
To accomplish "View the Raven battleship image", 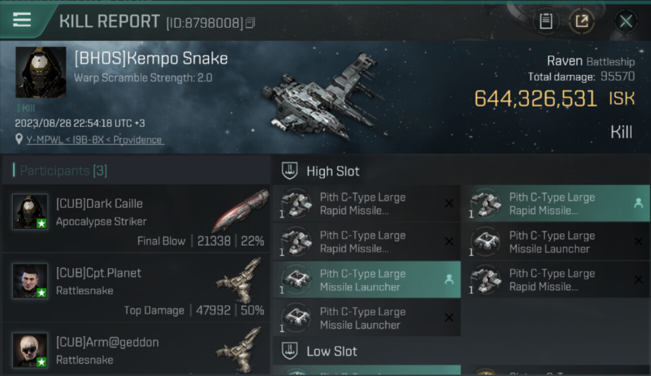I will pyautogui.click(x=325, y=95).
